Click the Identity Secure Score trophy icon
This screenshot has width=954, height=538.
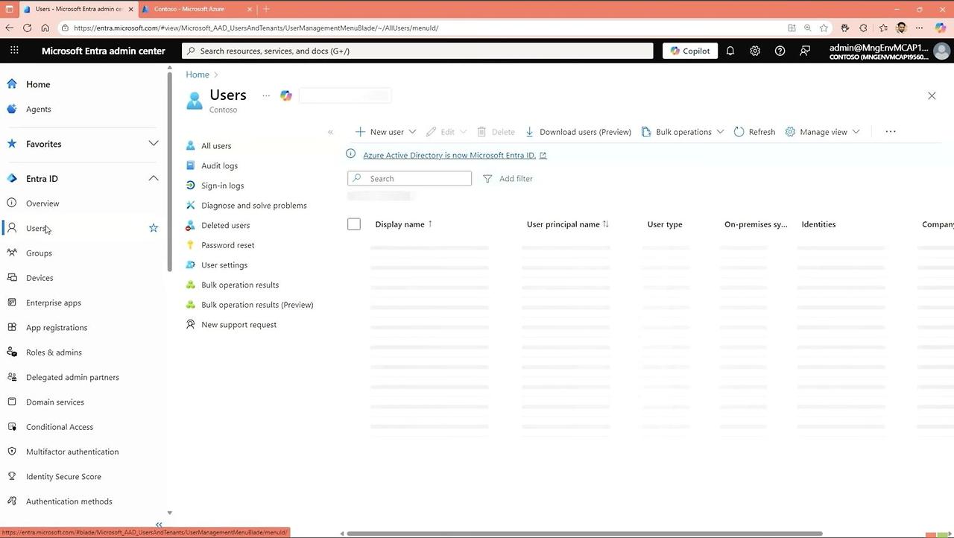(x=12, y=476)
